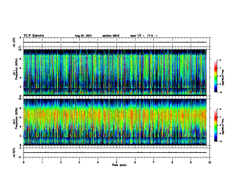
Task: Click the time axis tick label "10"
Action: 209,162
